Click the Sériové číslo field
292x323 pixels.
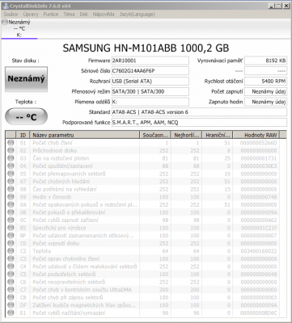(x=150, y=71)
